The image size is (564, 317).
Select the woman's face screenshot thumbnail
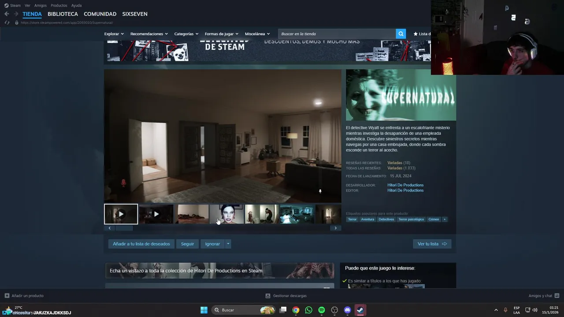[226, 214]
